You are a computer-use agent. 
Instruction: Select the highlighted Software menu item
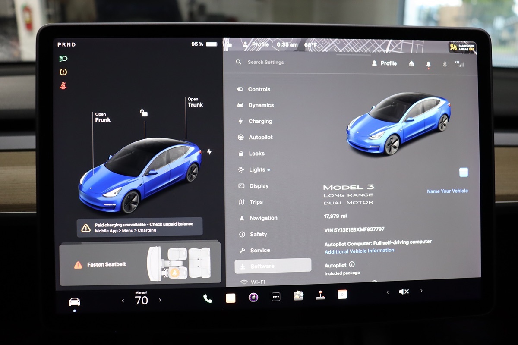click(273, 266)
